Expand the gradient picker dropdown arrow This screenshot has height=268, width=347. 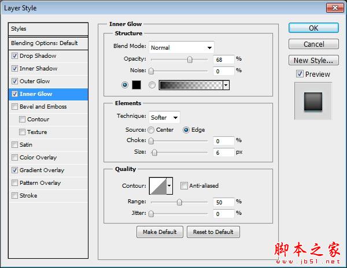[226, 85]
